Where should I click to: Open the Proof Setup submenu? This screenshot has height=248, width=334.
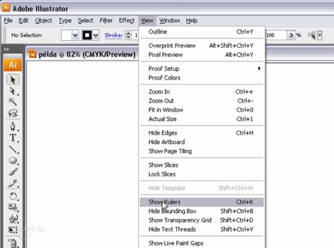tap(202, 68)
